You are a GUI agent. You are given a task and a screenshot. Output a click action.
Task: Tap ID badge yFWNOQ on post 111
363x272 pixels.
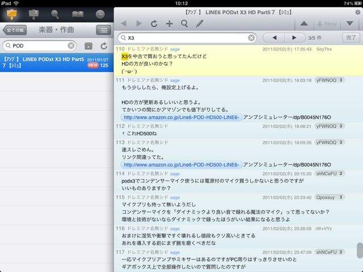329,80
